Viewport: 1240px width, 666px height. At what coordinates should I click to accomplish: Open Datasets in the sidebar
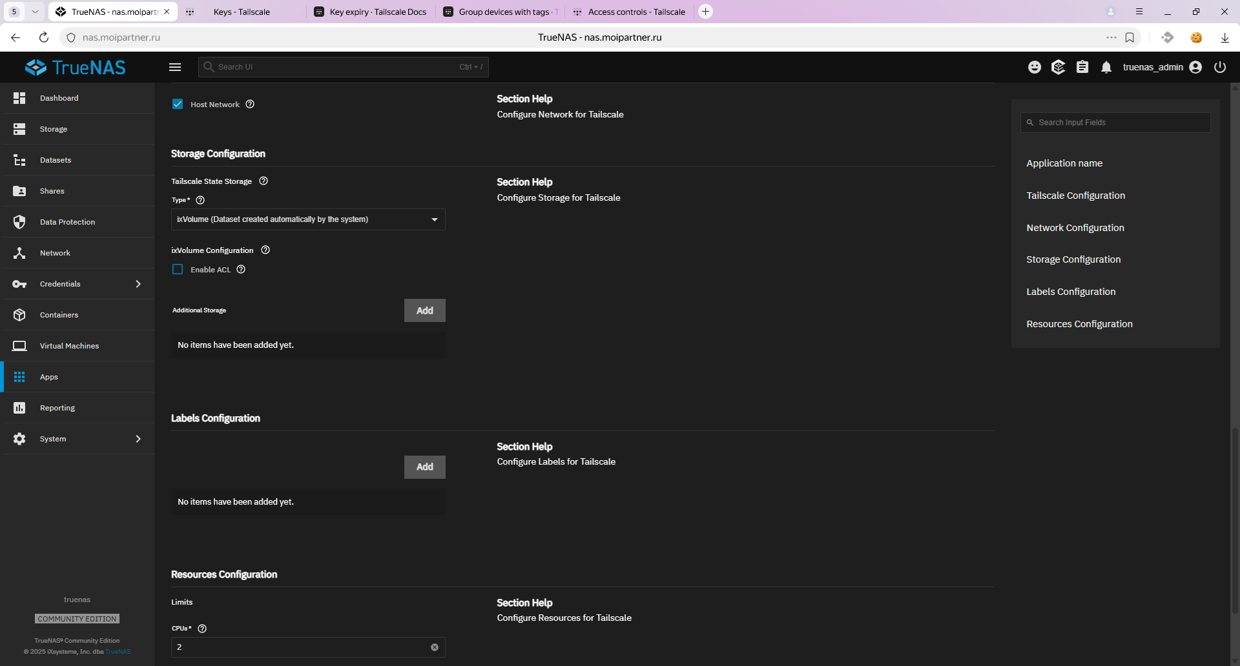pyautogui.click(x=56, y=160)
